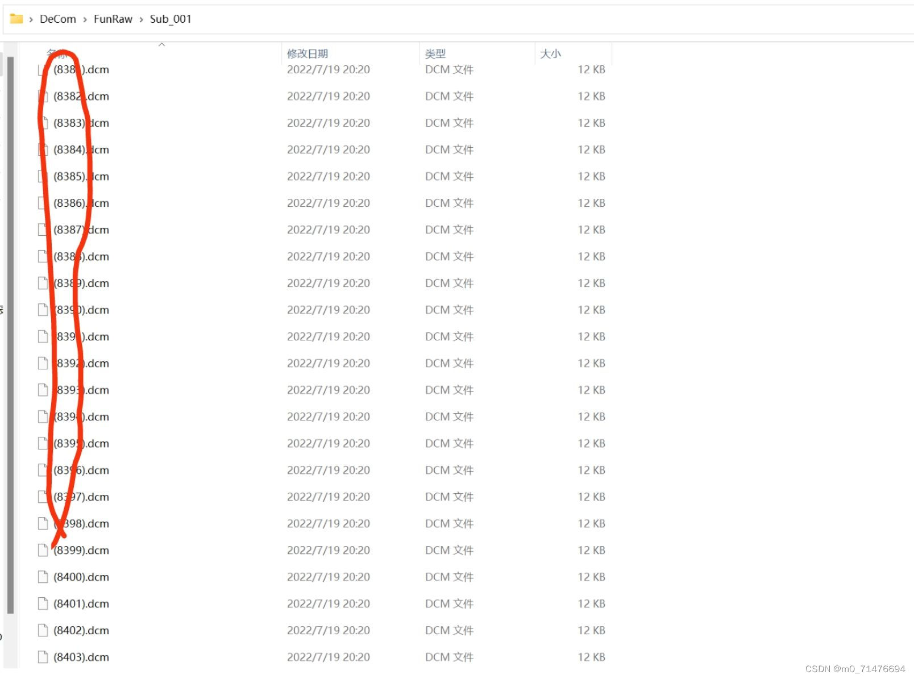Select file icon of (8393).dcm
The height and width of the screenshot is (679, 914).
(x=43, y=390)
